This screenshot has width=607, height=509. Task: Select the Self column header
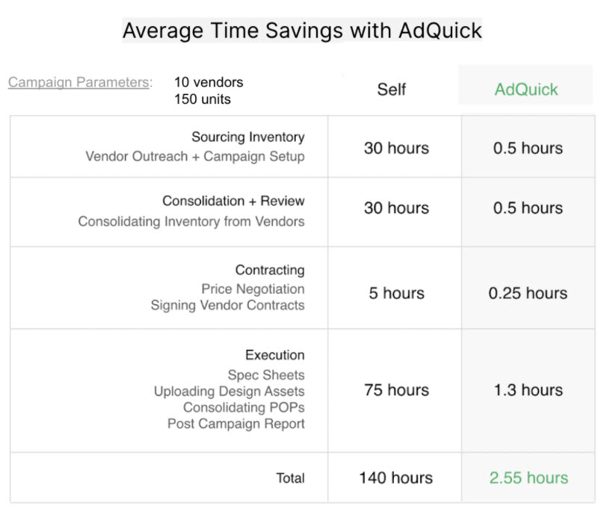(x=391, y=90)
